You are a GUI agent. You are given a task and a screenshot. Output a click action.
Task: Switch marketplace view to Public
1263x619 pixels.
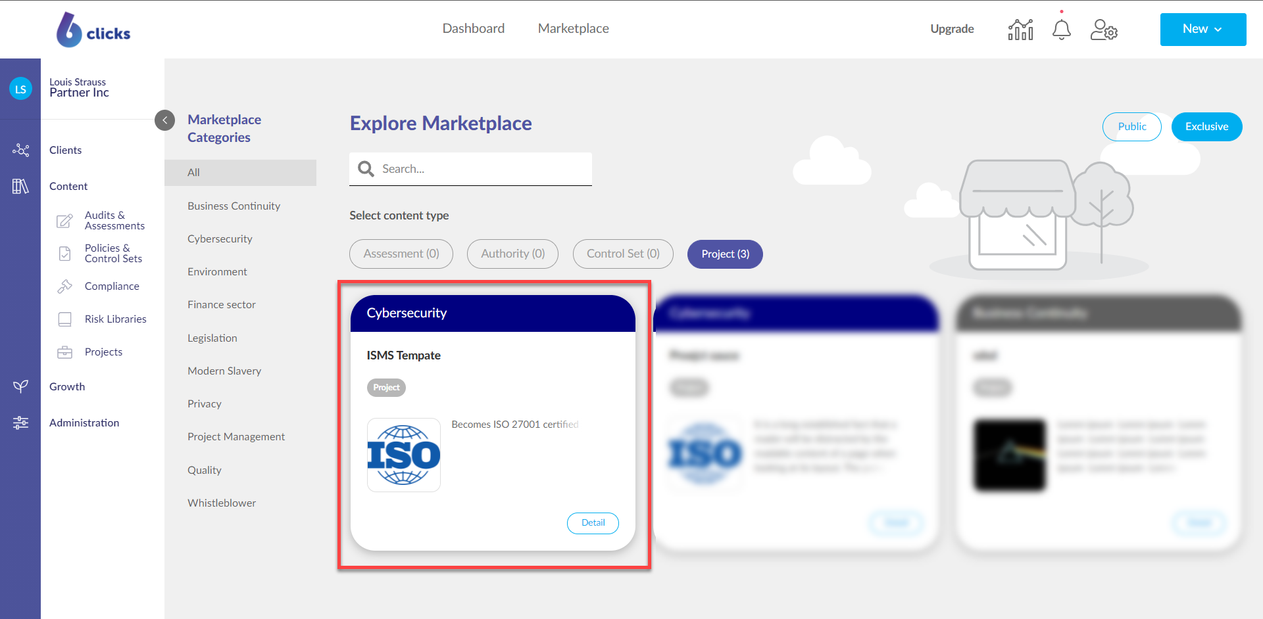pos(1131,127)
